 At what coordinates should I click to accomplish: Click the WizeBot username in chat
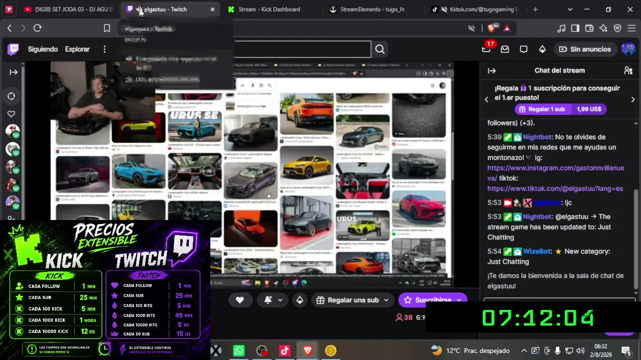click(x=537, y=251)
